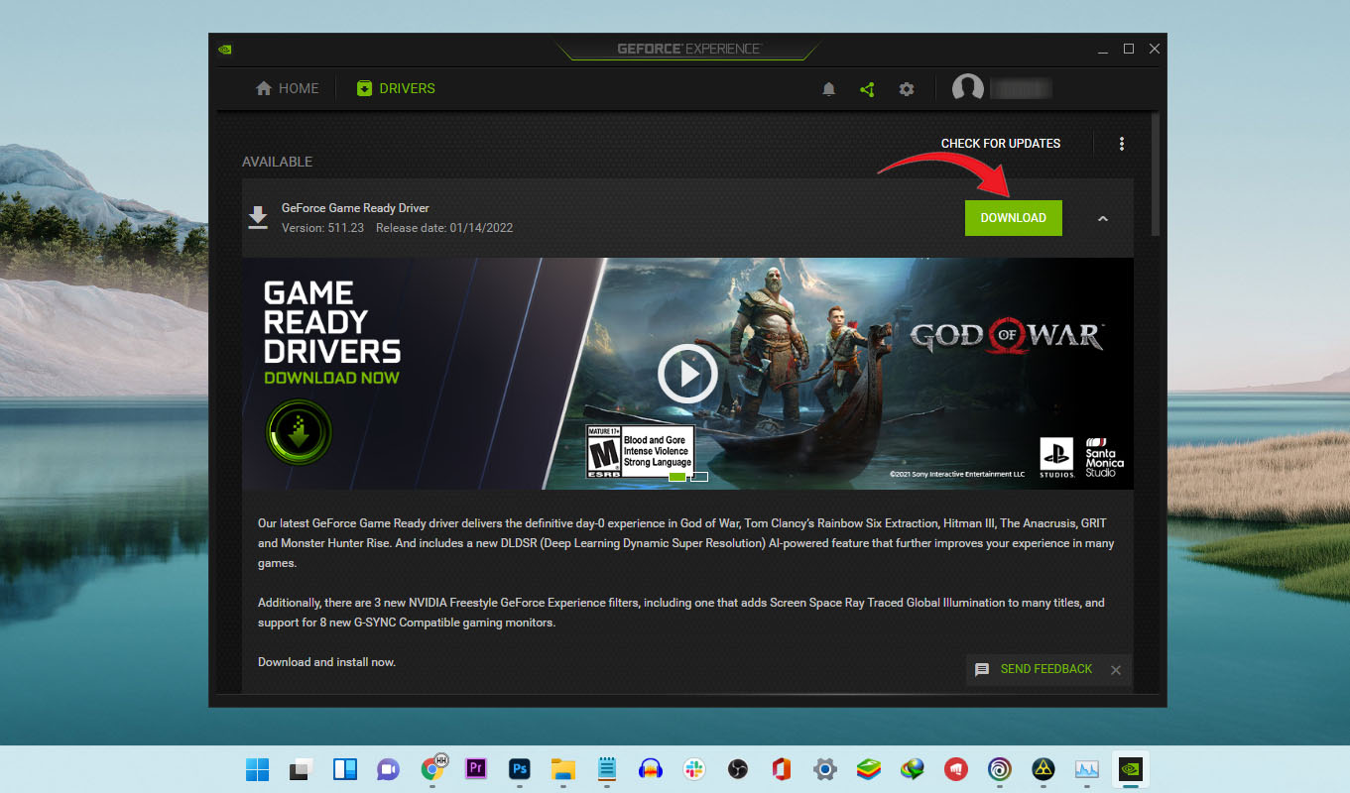
Task: Open OBS Studio from taskbar
Action: point(737,769)
